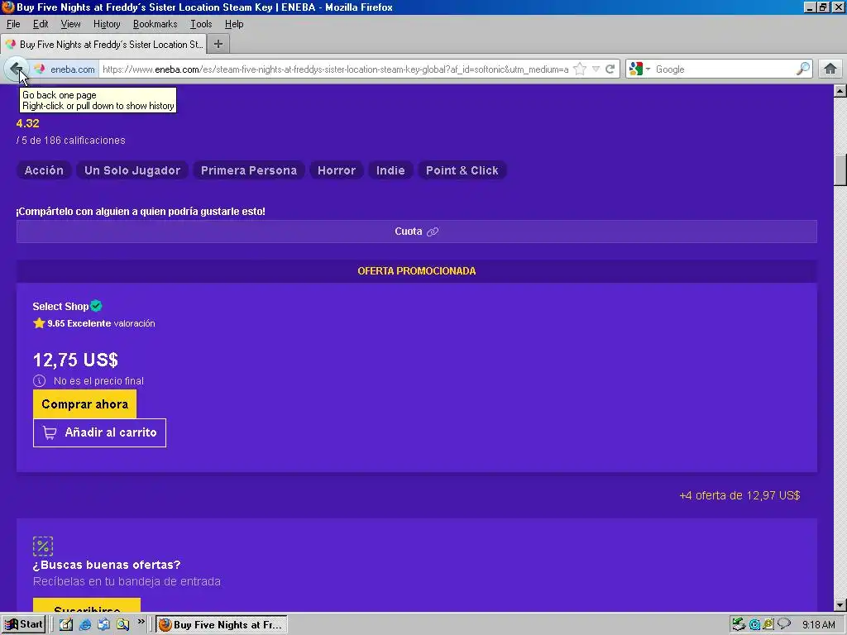Select the Acción genre tag
This screenshot has height=635, width=847.
tap(44, 170)
